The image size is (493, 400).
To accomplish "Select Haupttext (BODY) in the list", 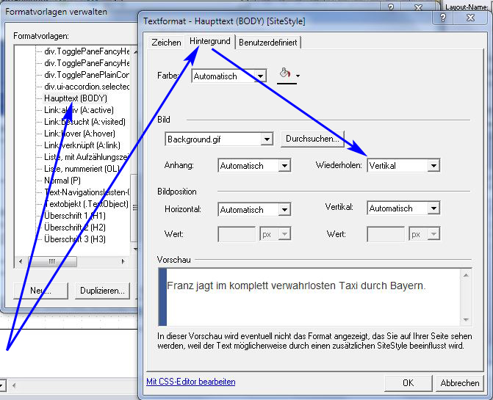I will [75, 98].
